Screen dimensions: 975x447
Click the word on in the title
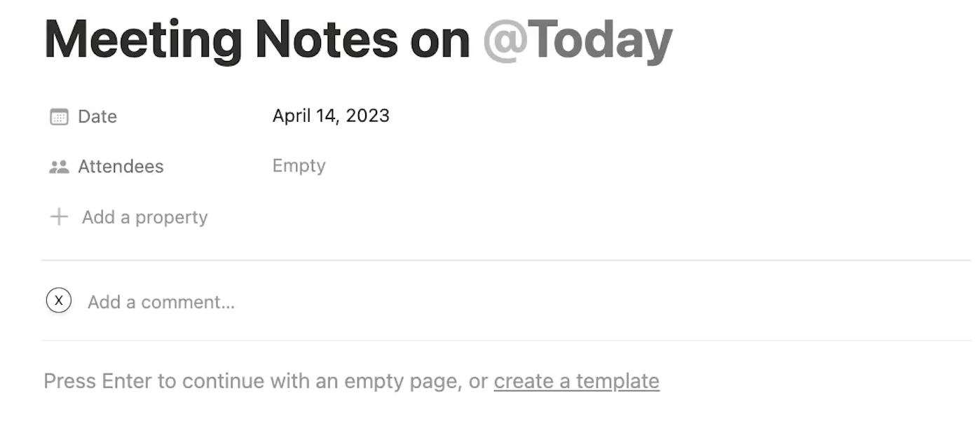440,43
